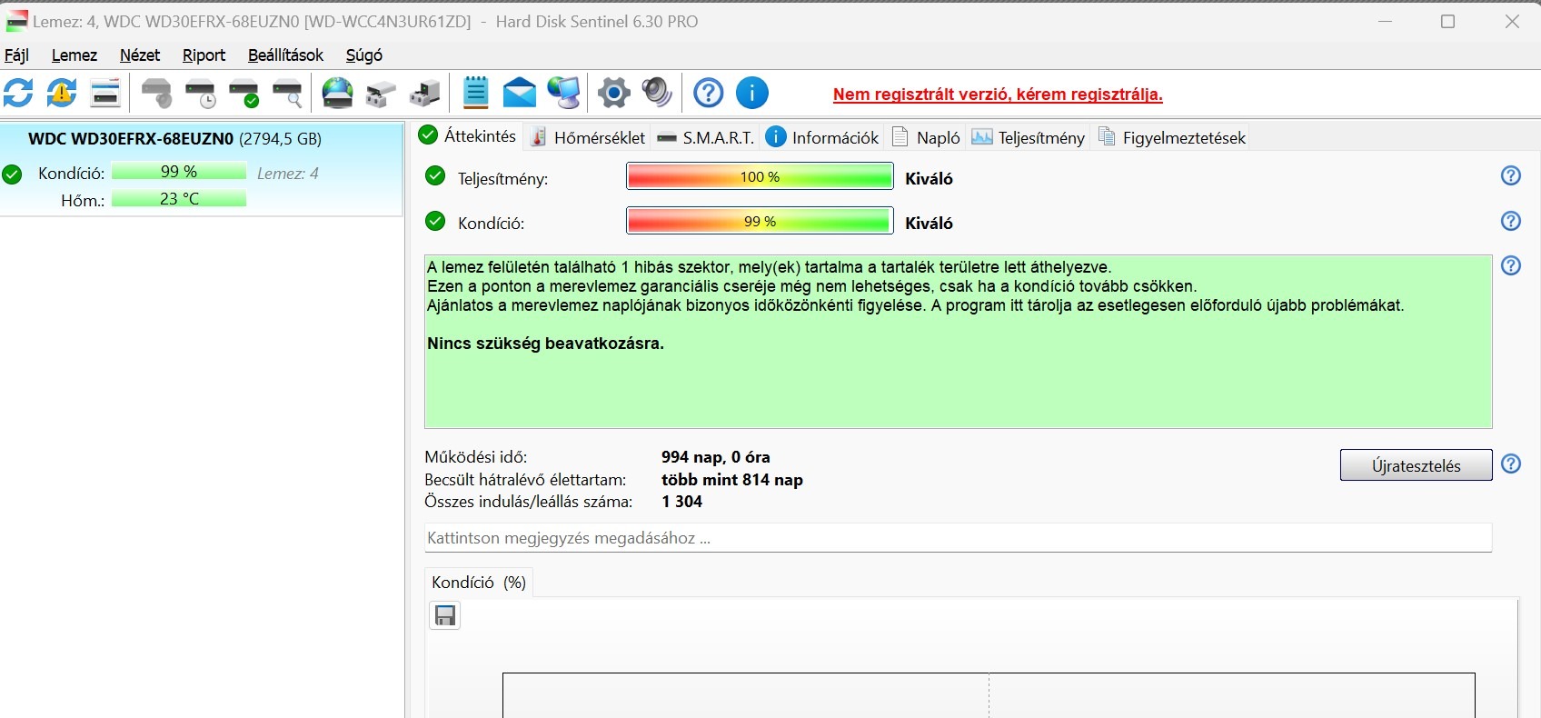Screen dimensions: 1541x718
Task: Click left panel Kondíció 99 % green bar
Action: (x=179, y=172)
